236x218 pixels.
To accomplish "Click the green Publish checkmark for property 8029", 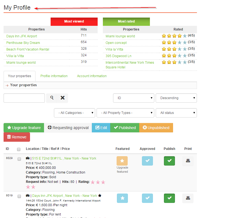I will (169, 161).
